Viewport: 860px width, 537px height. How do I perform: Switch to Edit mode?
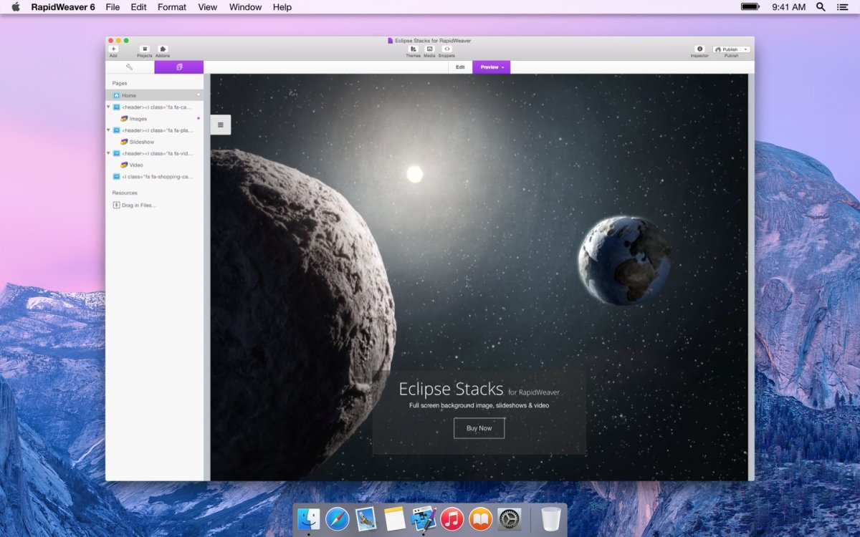(460, 67)
